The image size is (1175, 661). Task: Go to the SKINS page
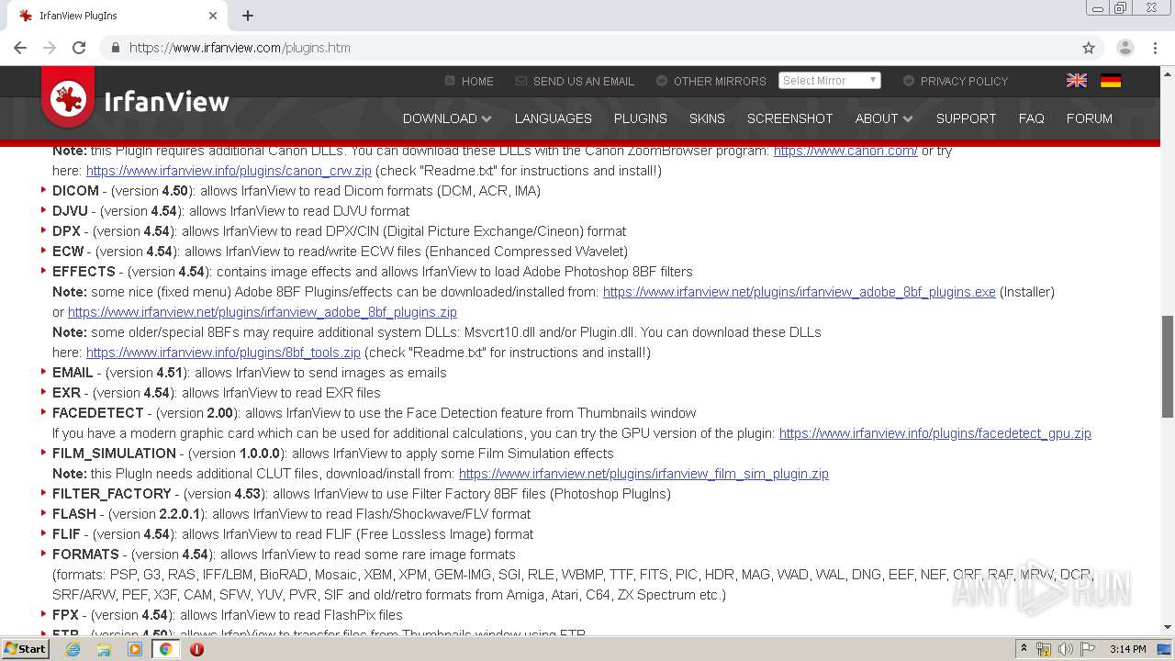tap(707, 118)
